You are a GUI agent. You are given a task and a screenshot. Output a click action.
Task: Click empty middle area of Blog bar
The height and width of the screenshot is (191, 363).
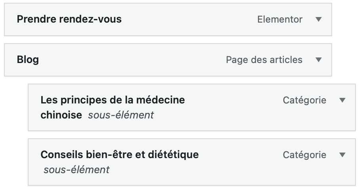(131, 60)
